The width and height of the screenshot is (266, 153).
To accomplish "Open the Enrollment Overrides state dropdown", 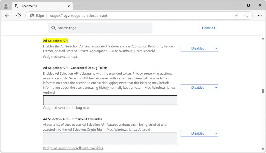I will tap(199, 133).
